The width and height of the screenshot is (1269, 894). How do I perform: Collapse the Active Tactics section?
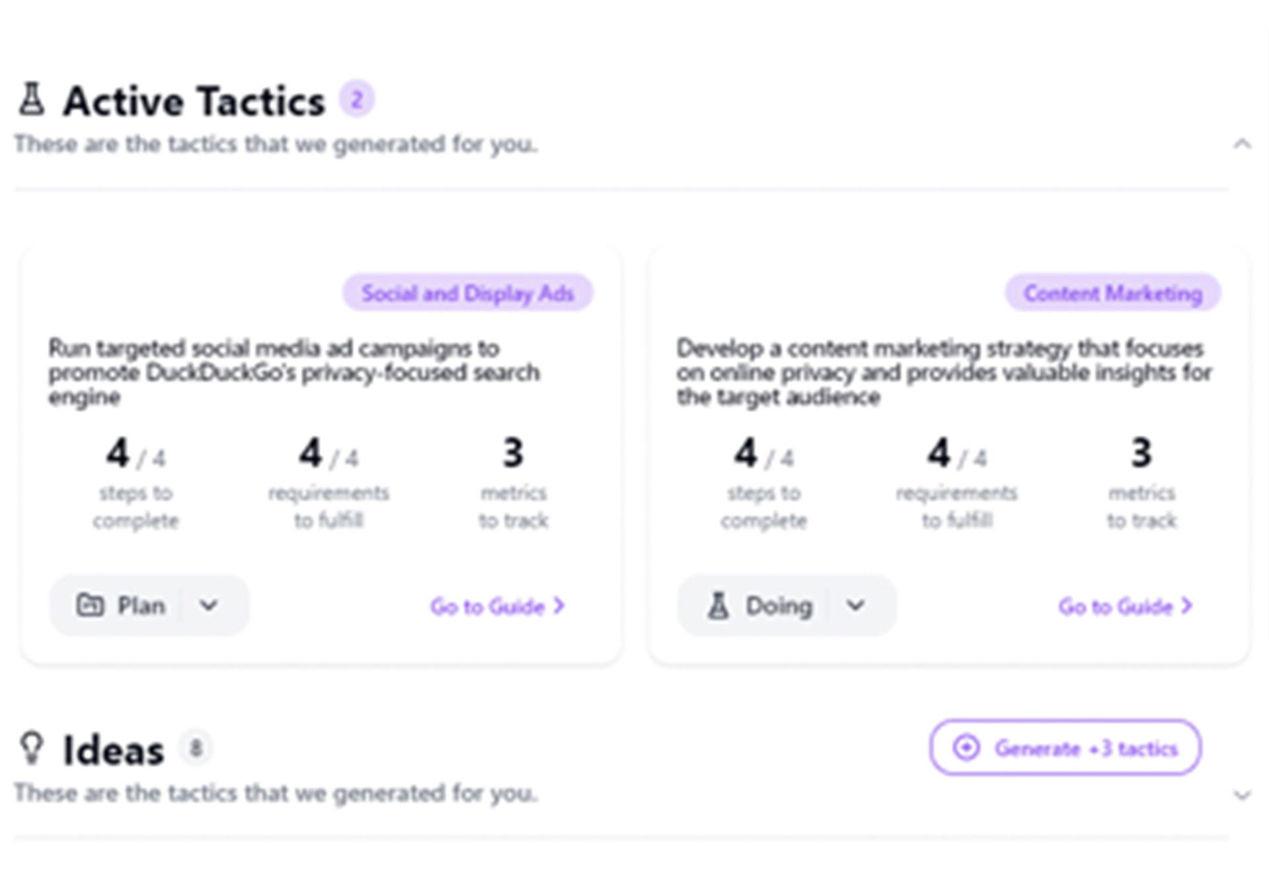click(1242, 143)
